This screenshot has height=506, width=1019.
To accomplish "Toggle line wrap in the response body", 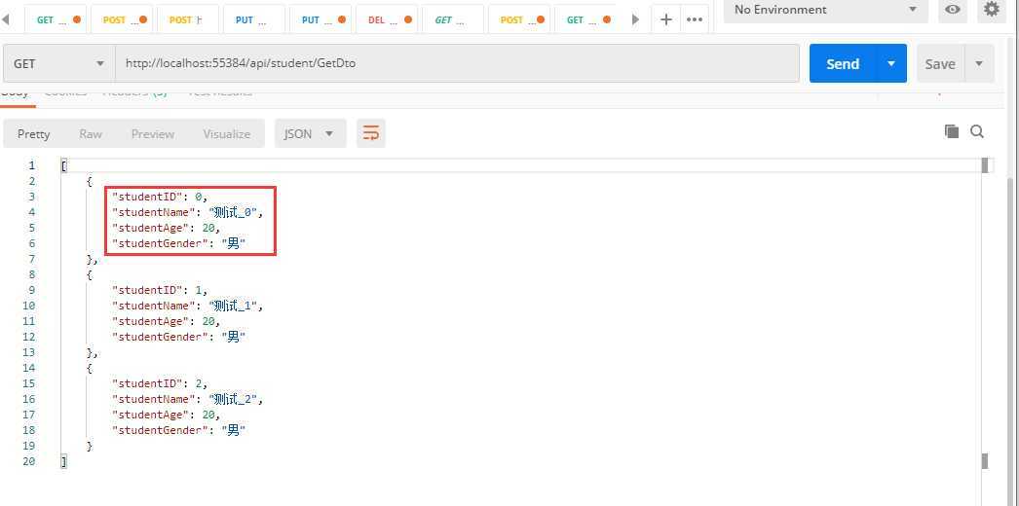I will [370, 133].
